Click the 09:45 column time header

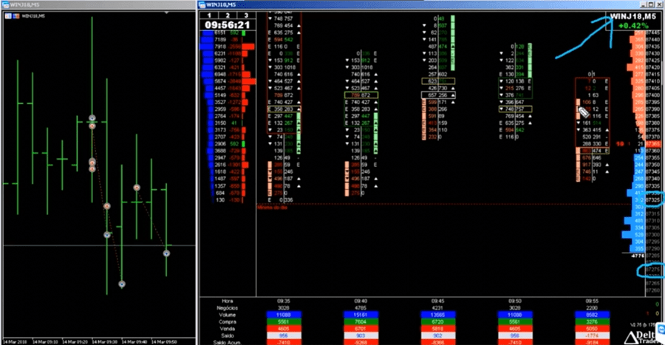(437, 302)
